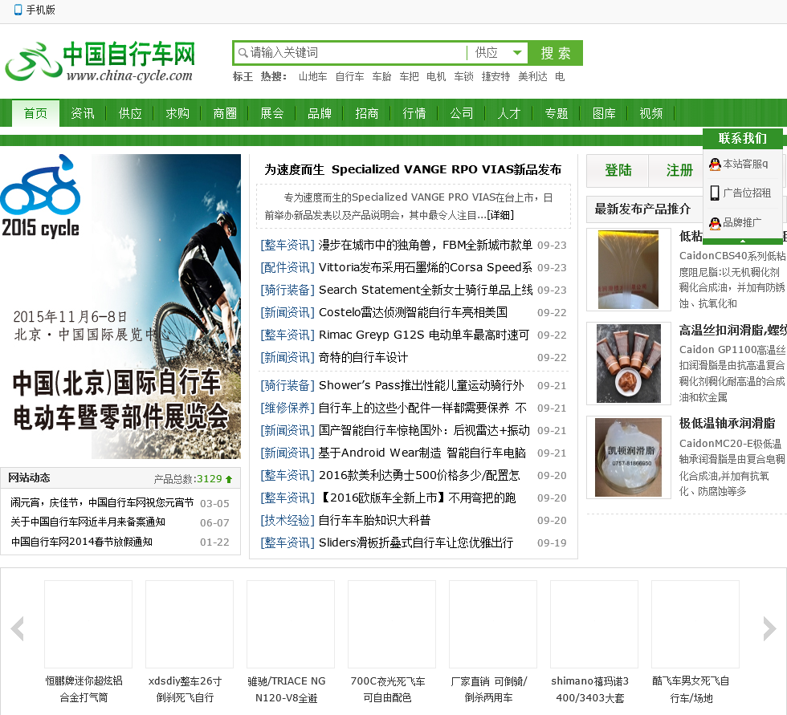Open Vittoria Corsa Speed article

pyautogui.click(x=425, y=267)
